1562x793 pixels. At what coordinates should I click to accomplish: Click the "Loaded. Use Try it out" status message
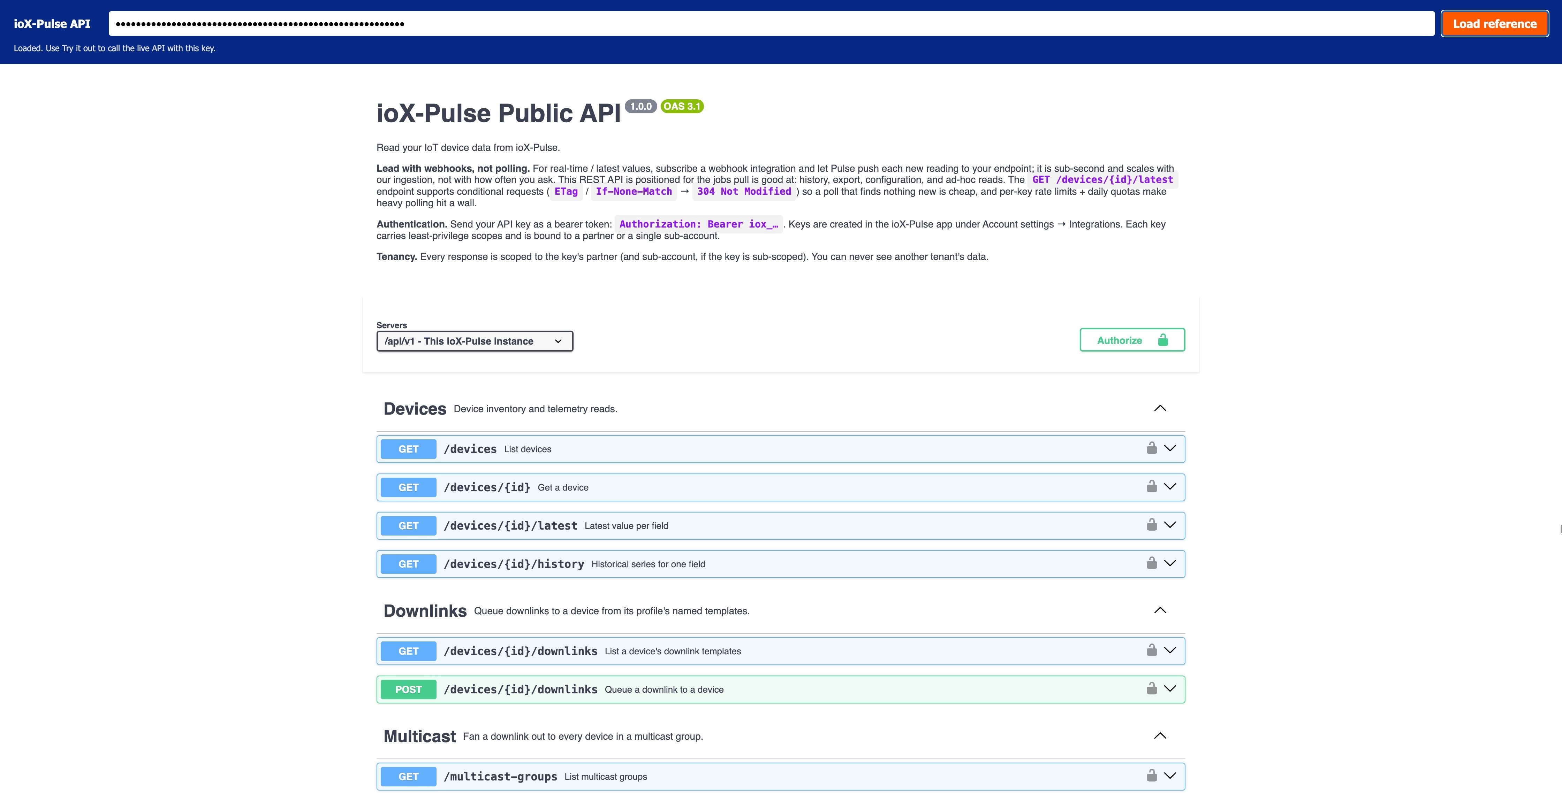click(115, 48)
